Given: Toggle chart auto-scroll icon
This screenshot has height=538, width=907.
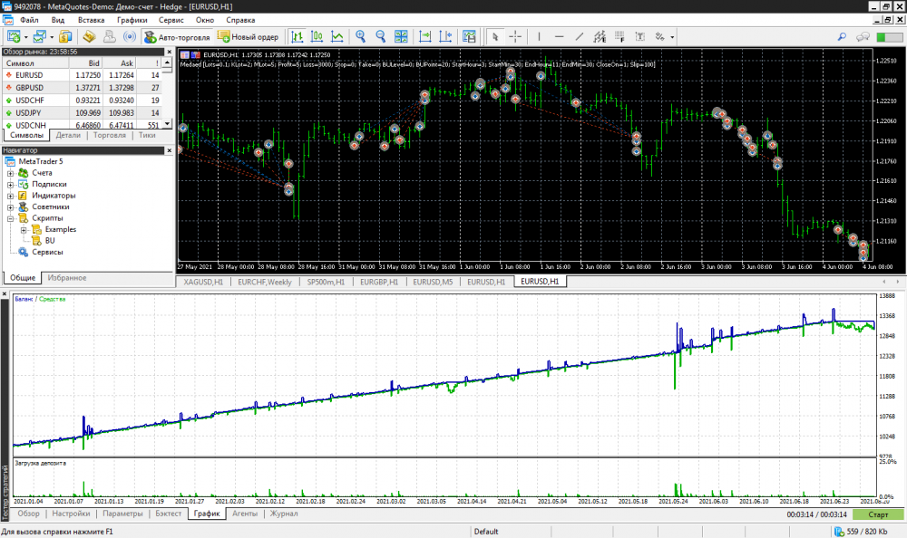Looking at the screenshot, I should 425,37.
